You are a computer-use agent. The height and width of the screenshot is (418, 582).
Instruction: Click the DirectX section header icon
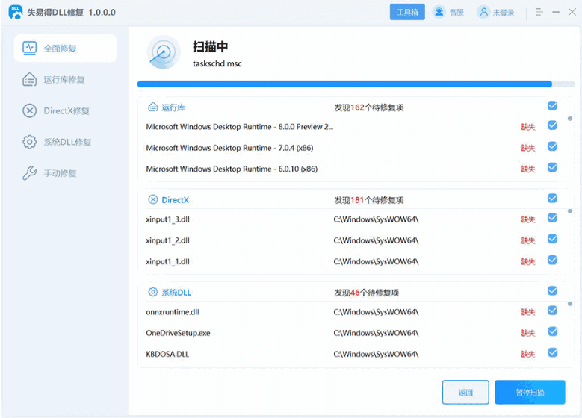click(153, 199)
